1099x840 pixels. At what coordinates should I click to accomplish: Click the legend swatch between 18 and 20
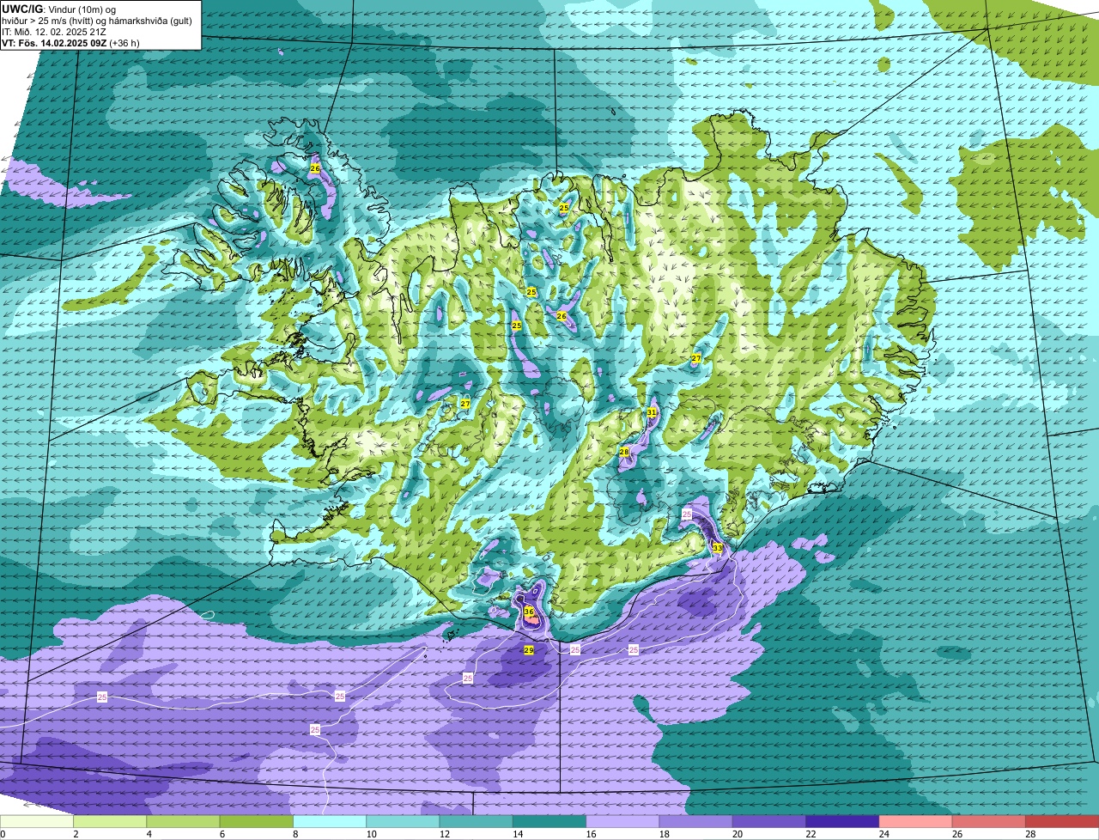(x=695, y=821)
